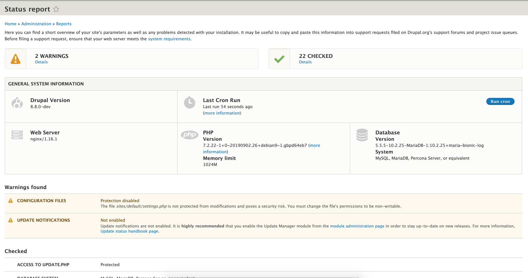Screen dimensions: 528x278
Task: Click 'Protection disabled' status text
Action: pyautogui.click(x=120, y=201)
